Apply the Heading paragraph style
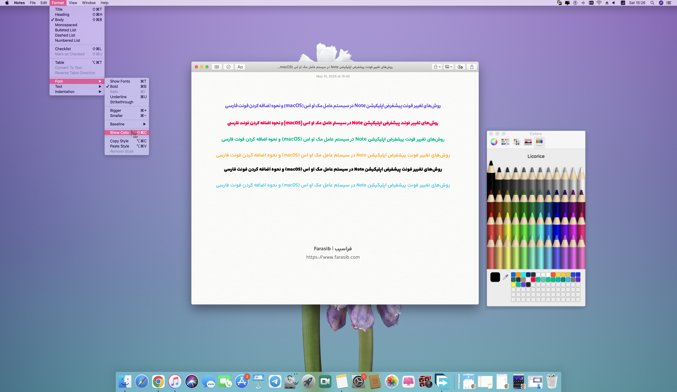Screen dimensions: 677x392 [x=77, y=15]
